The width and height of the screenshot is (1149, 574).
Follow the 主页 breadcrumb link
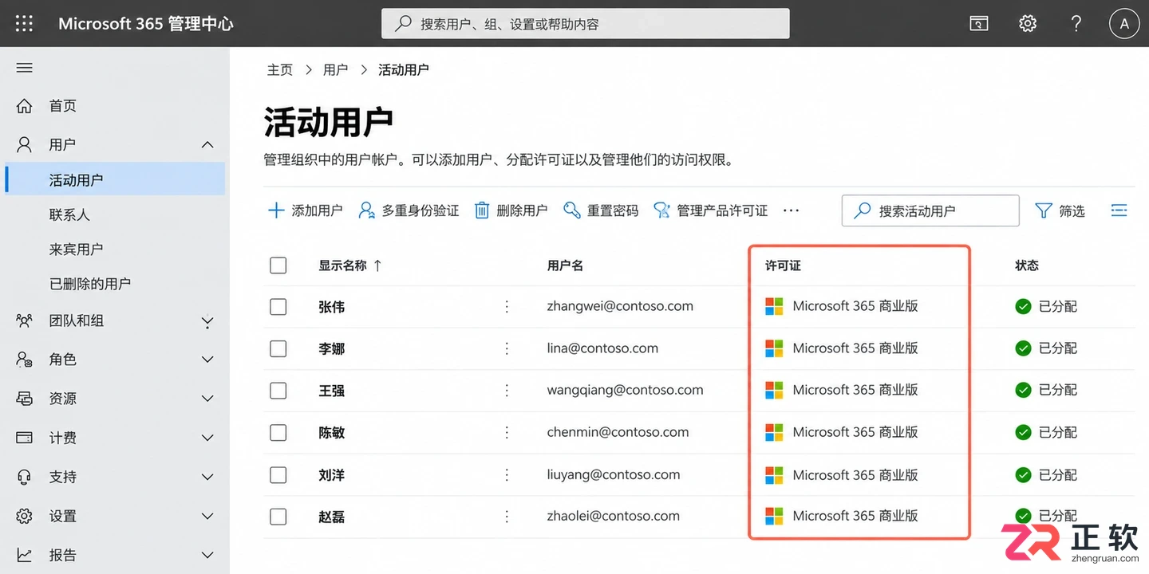[x=280, y=70]
